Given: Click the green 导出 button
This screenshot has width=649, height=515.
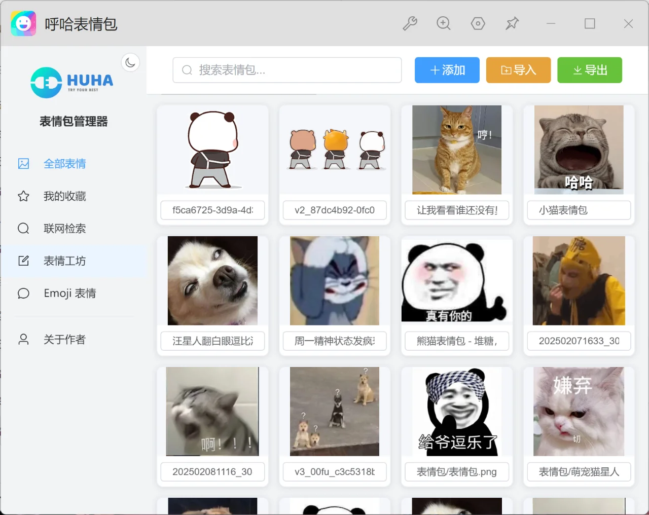Looking at the screenshot, I should [x=590, y=70].
